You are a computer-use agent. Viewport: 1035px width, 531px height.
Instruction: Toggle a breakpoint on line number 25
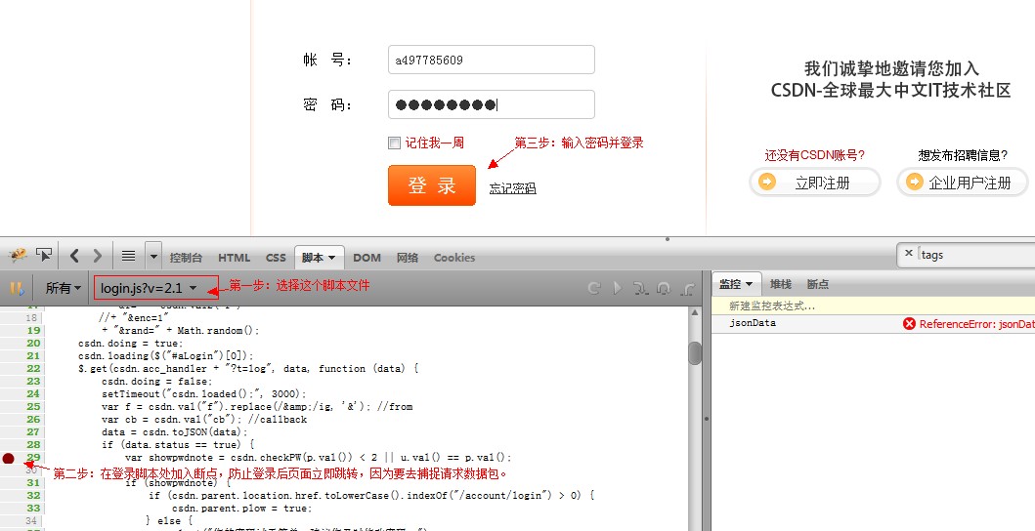[33, 407]
